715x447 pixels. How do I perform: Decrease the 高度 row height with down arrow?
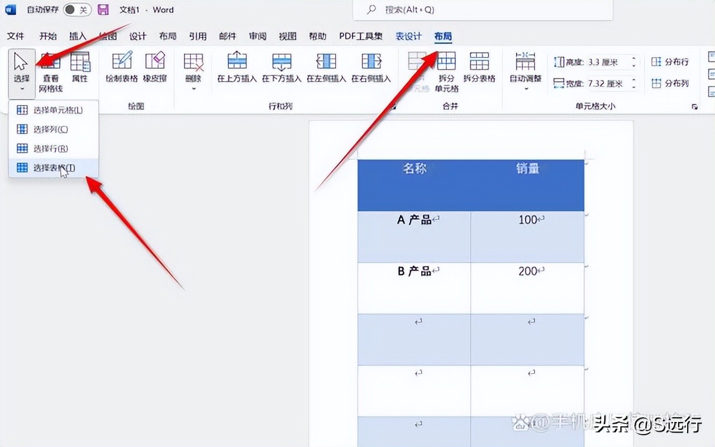click(634, 65)
